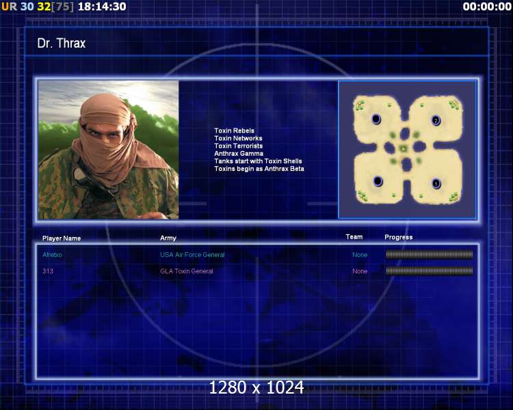Image resolution: width=513 pixels, height=410 pixels.
Task: Click the "Toxin Rebels" bonus line
Action: pyautogui.click(x=234, y=131)
